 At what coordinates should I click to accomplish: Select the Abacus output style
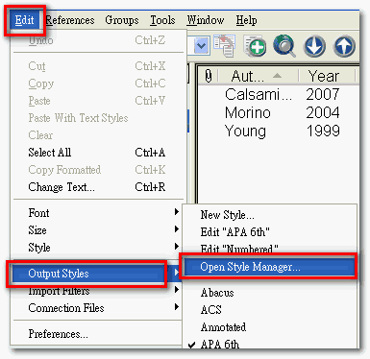(269, 293)
